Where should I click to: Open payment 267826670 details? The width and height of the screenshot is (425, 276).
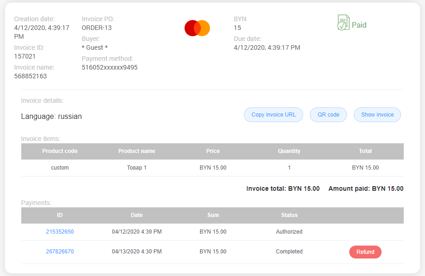coord(60,251)
